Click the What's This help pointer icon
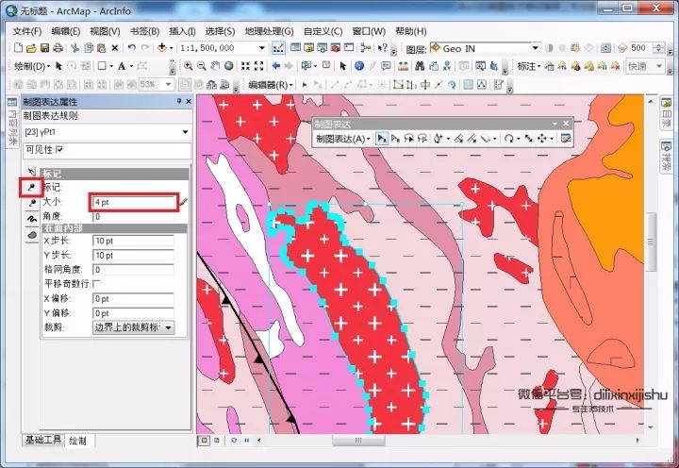This screenshot has height=468, width=679. pos(382,48)
